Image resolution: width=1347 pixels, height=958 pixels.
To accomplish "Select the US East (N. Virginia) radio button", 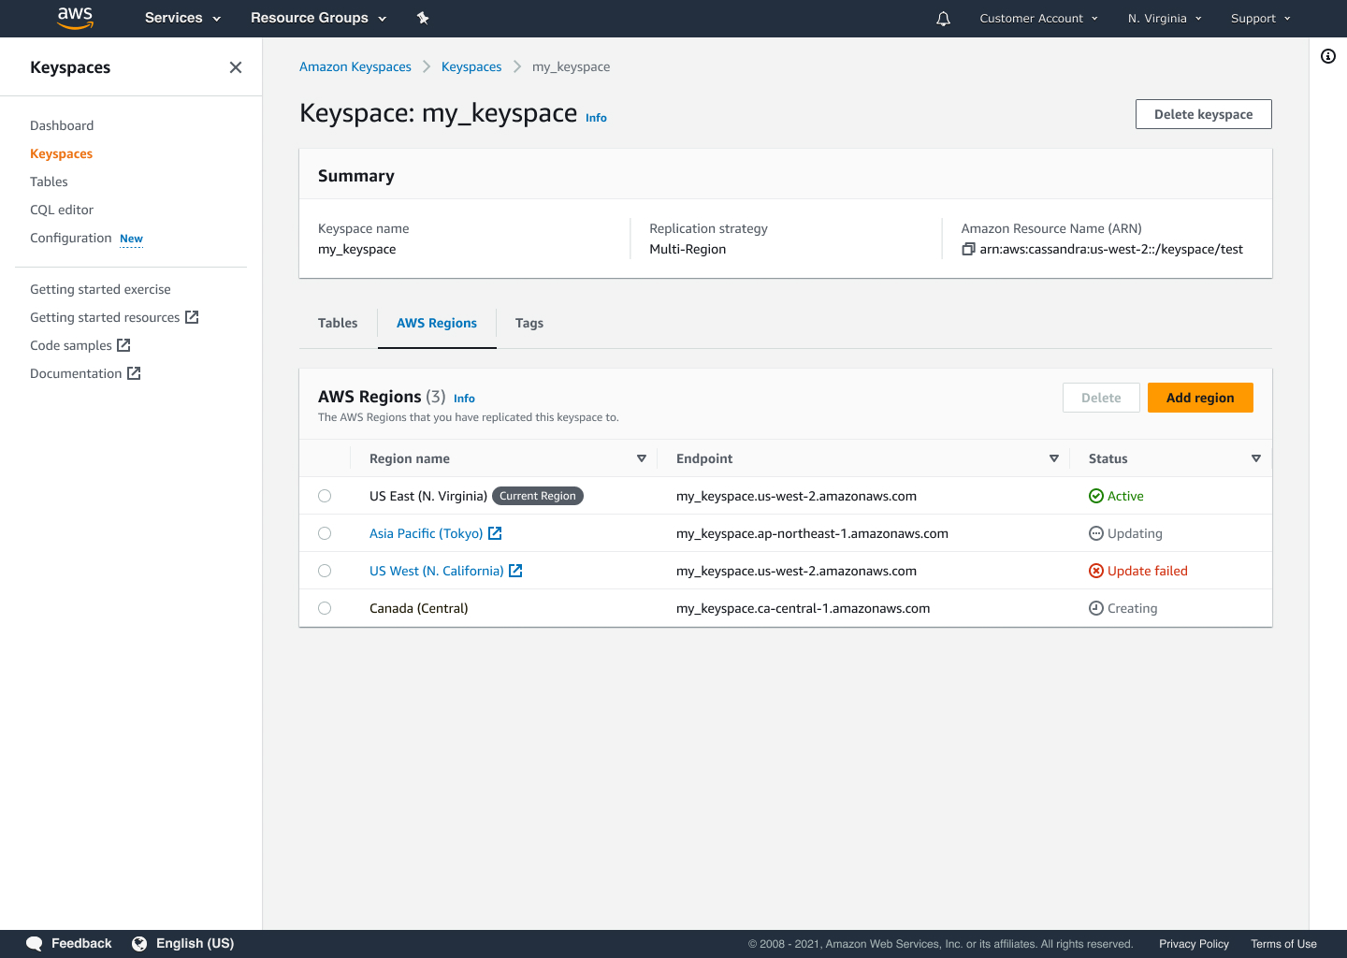I will pyautogui.click(x=325, y=496).
